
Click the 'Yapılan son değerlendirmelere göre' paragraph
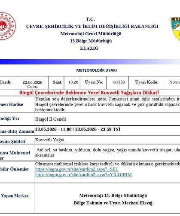click(x=107, y=104)
